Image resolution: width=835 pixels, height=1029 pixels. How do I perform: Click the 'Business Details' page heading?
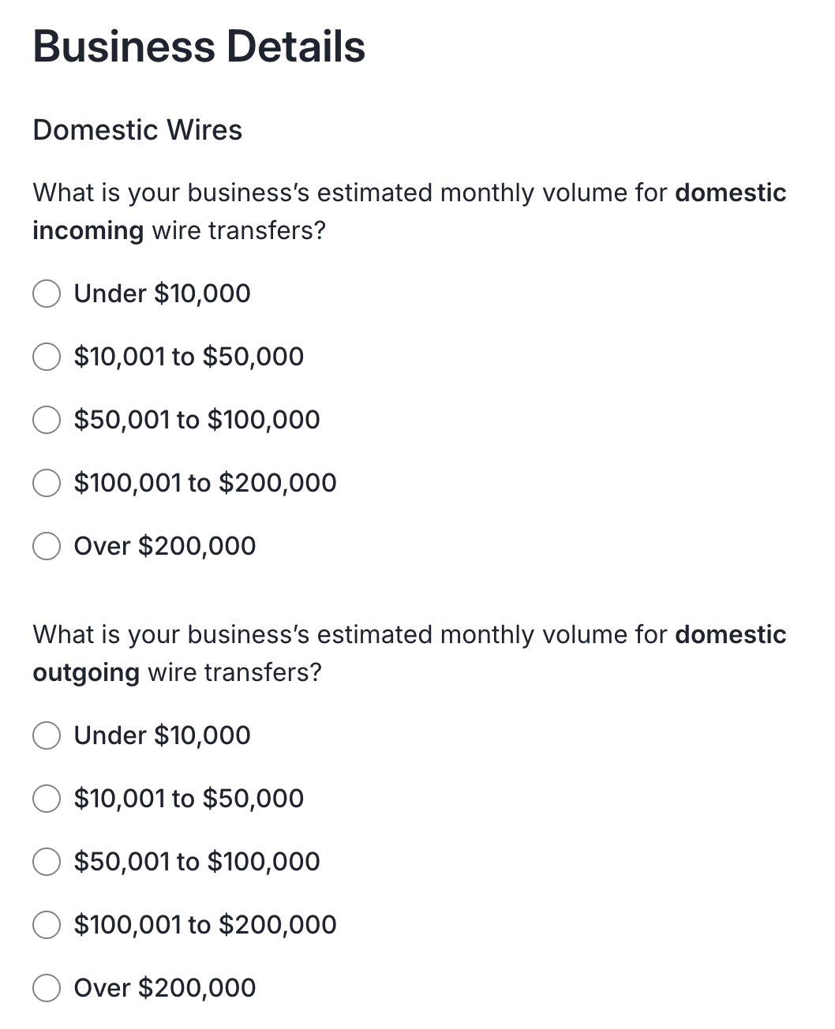click(x=199, y=47)
